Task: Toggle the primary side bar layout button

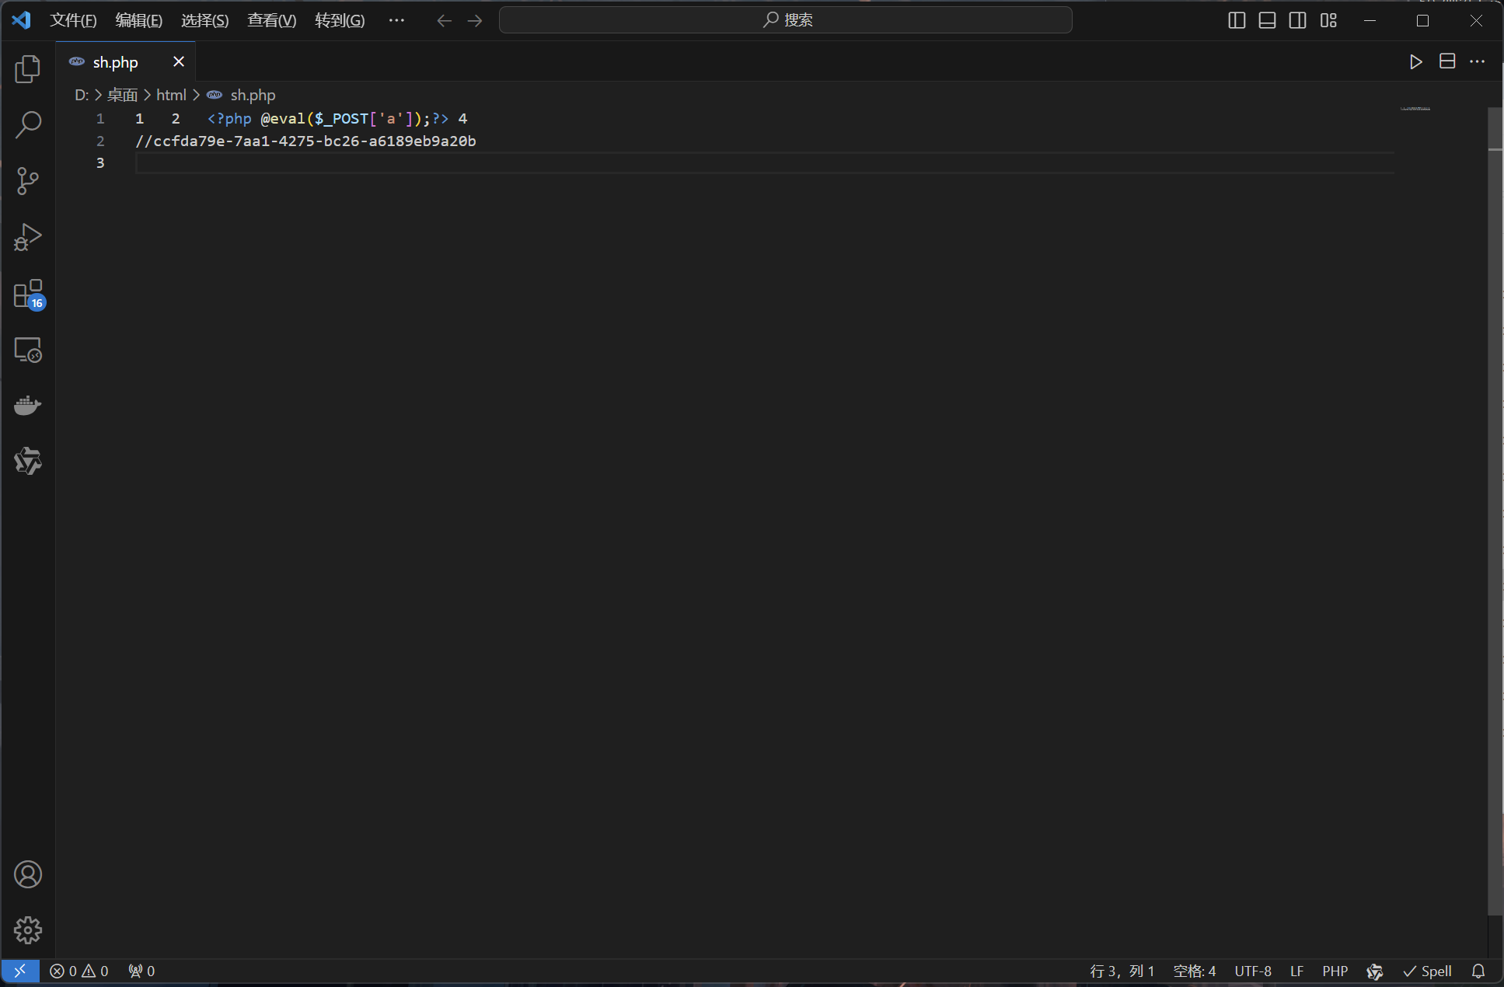Action: pyautogui.click(x=1237, y=20)
